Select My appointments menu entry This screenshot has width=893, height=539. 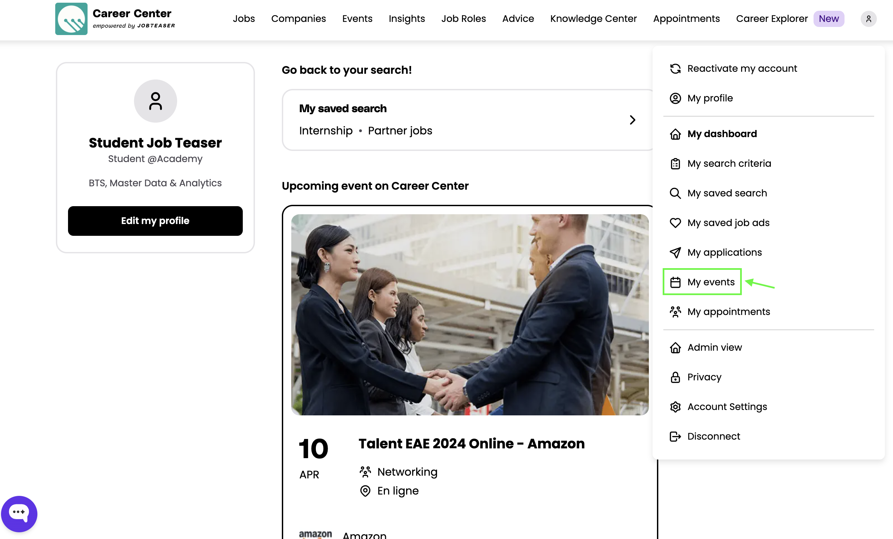pyautogui.click(x=768, y=312)
